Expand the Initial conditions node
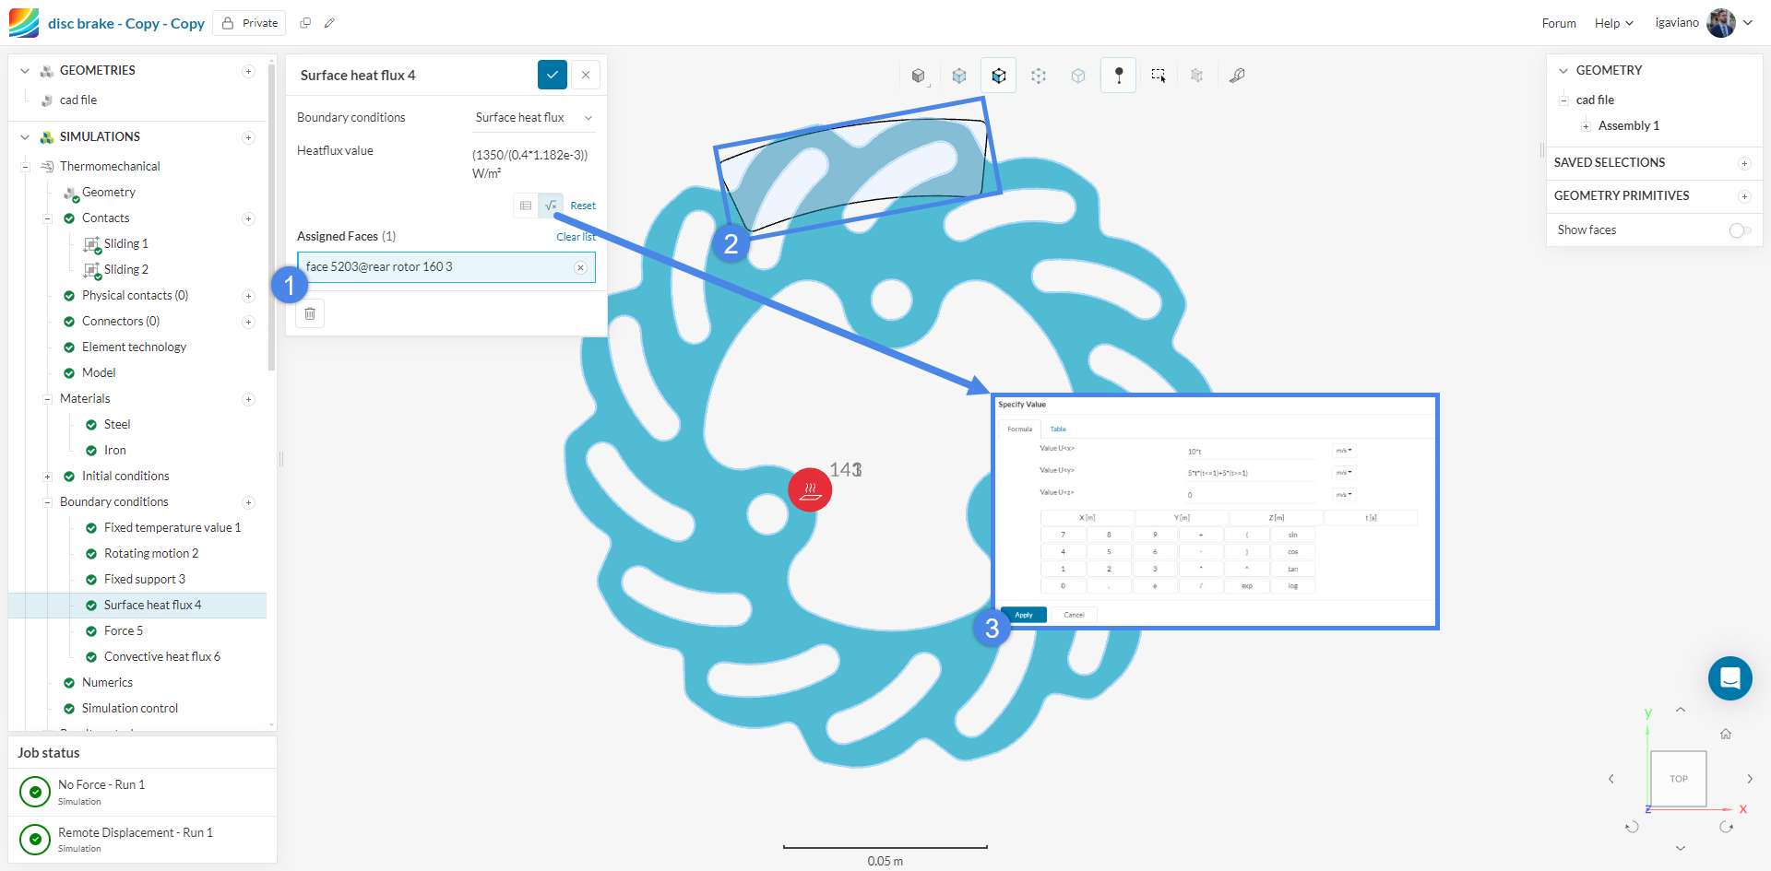 (x=47, y=477)
